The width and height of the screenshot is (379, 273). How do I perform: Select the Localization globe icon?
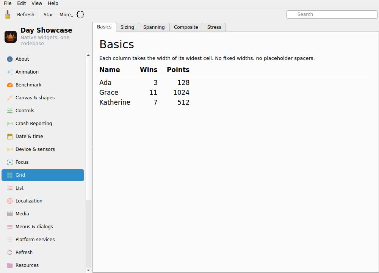10,201
